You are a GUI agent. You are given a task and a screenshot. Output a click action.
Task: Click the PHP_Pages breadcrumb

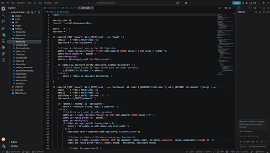(x=50, y=12)
